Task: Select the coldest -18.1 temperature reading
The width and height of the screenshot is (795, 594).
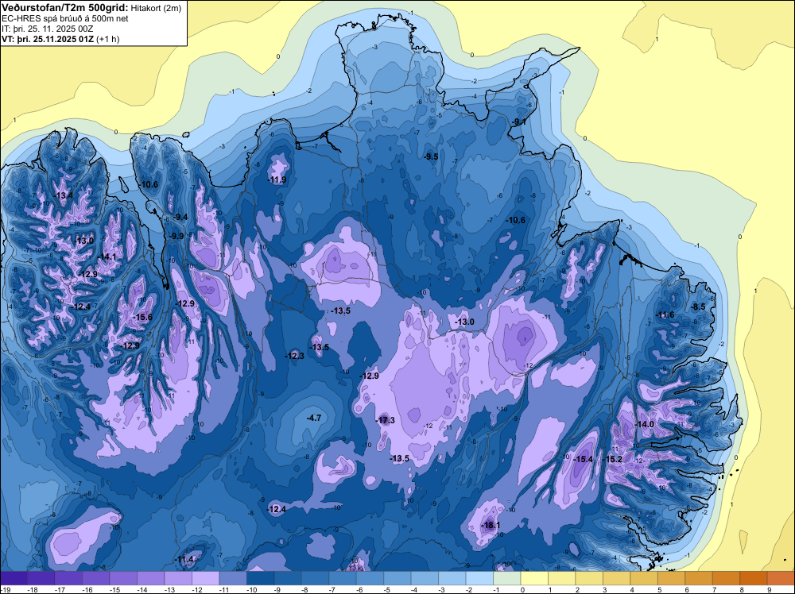Action: 491,525
